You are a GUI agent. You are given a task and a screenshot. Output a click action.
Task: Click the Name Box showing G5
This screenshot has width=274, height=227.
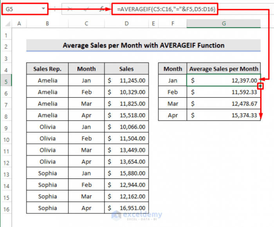(x=25, y=9)
